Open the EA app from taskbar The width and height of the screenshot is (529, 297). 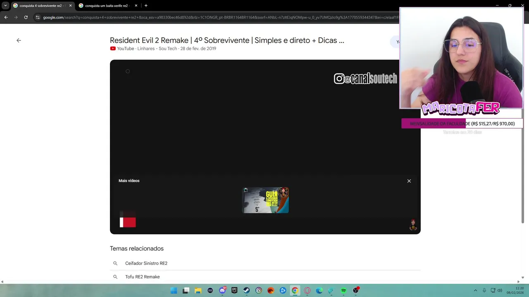(271, 290)
